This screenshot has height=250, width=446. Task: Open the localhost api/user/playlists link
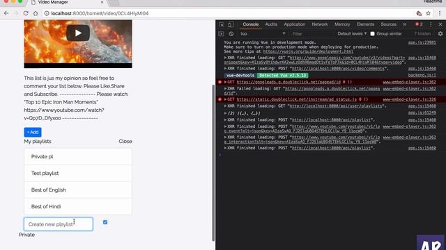click(336, 106)
